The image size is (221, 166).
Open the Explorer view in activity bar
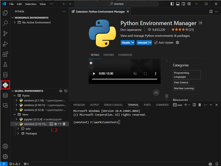click(5, 13)
